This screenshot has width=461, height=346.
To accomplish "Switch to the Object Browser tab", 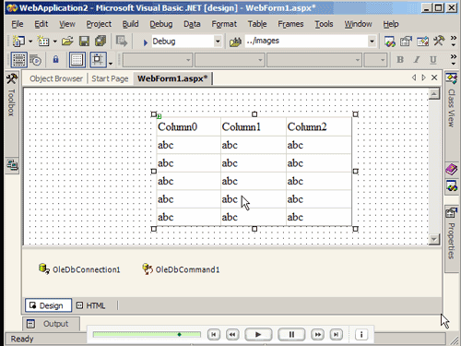I will [x=56, y=78].
